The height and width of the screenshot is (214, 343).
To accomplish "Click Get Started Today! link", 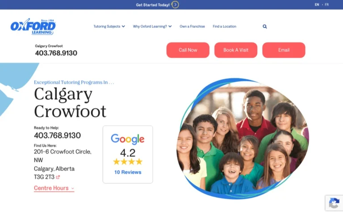I will (153, 5).
